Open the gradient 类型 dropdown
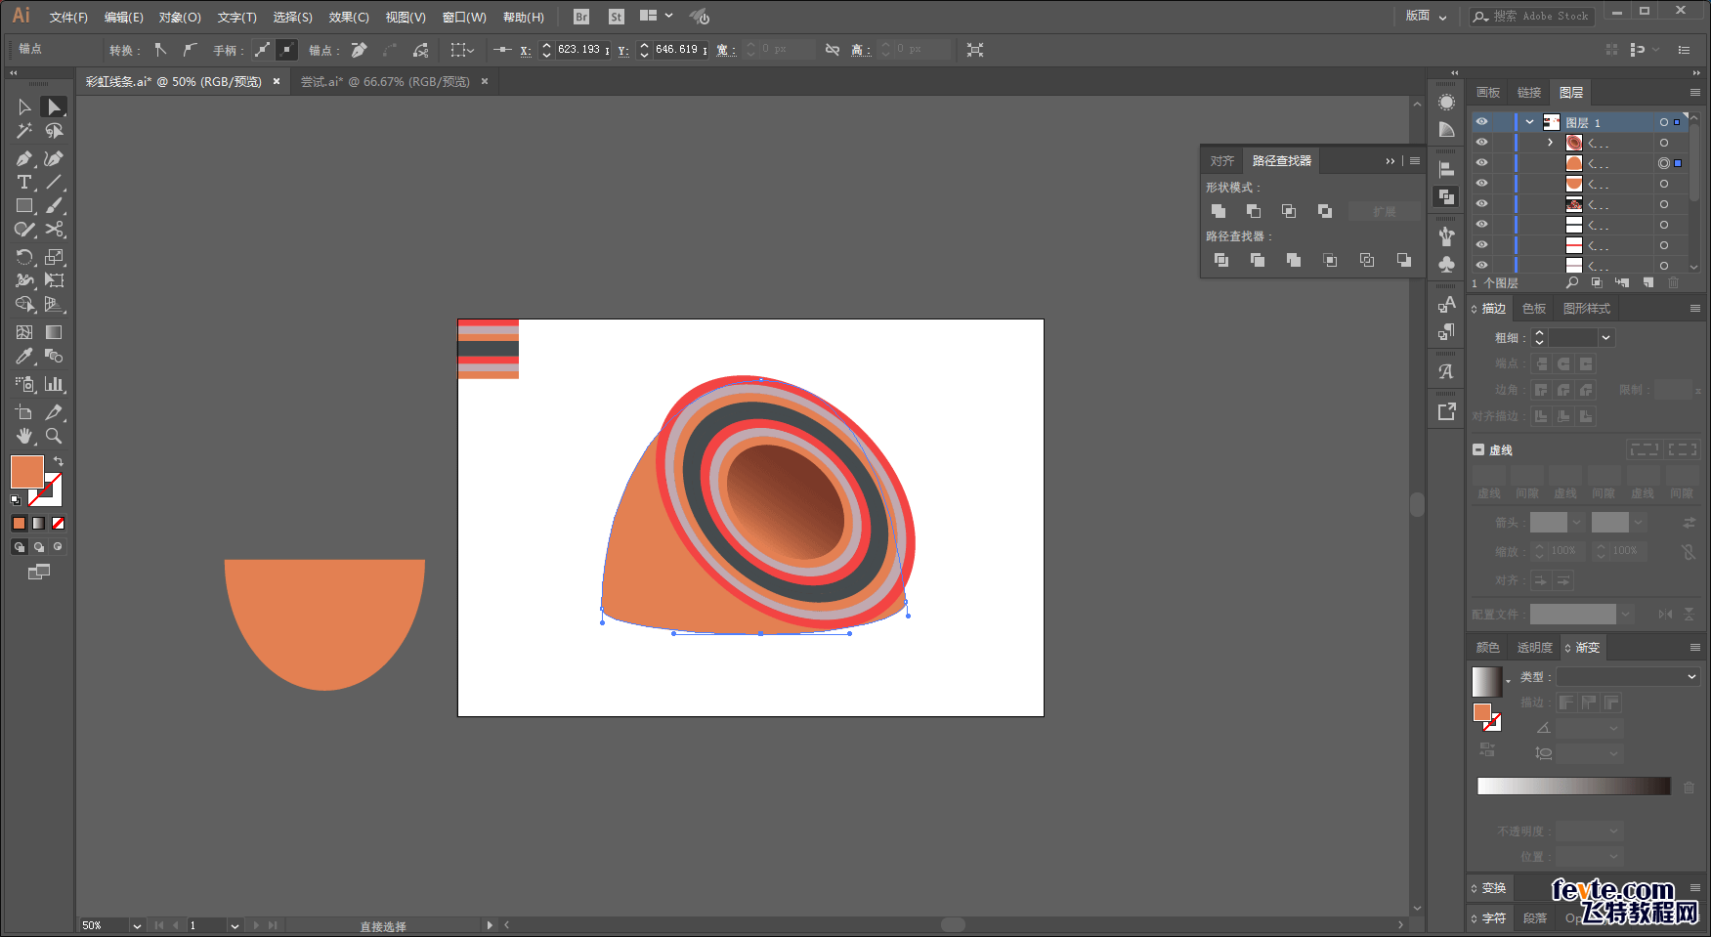 point(1628,677)
